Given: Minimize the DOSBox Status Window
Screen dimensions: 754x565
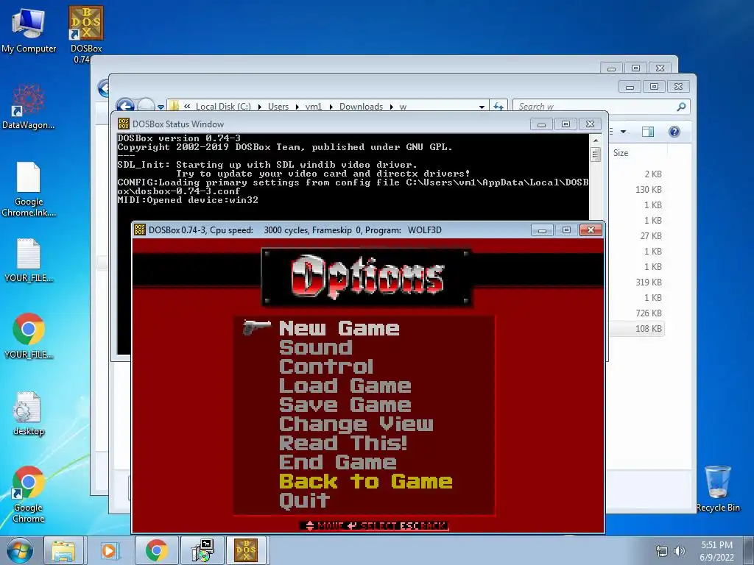Looking at the screenshot, I should (541, 124).
